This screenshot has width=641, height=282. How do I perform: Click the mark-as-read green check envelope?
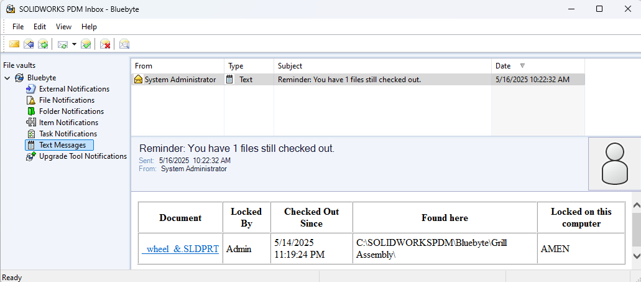tap(85, 44)
